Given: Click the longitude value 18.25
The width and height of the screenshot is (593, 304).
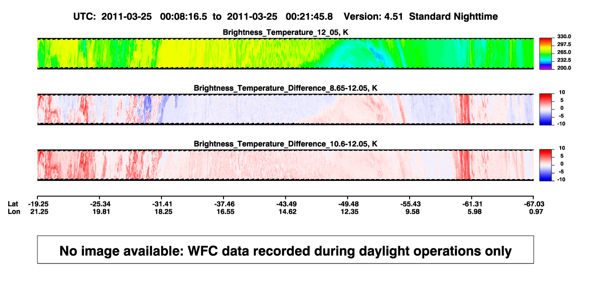Looking at the screenshot, I should [x=163, y=211].
